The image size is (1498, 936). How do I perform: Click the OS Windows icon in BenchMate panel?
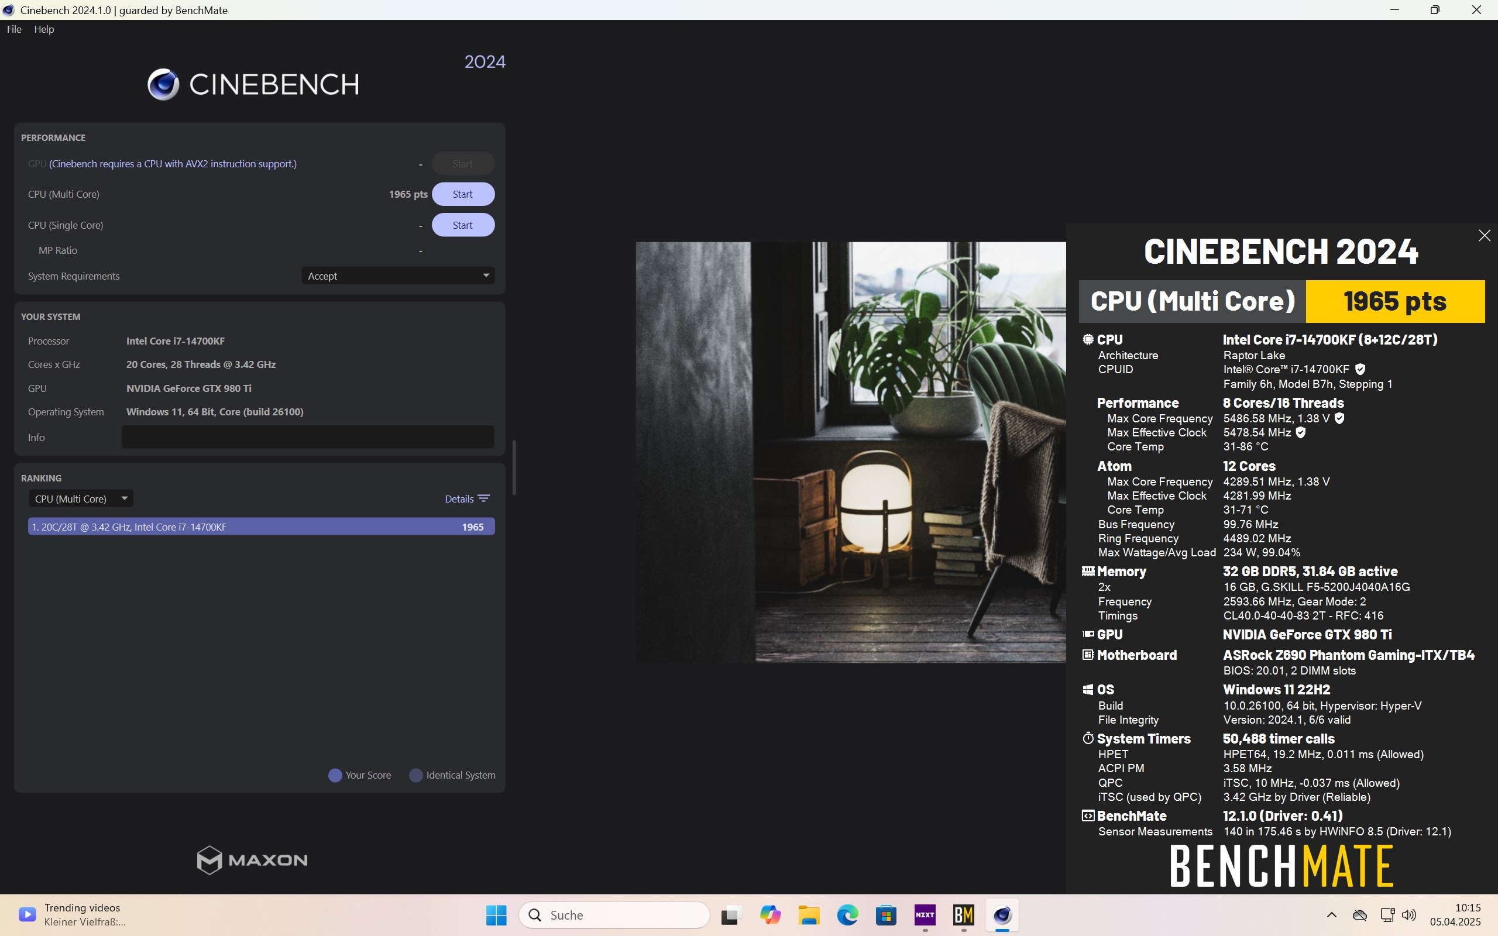coord(1088,690)
